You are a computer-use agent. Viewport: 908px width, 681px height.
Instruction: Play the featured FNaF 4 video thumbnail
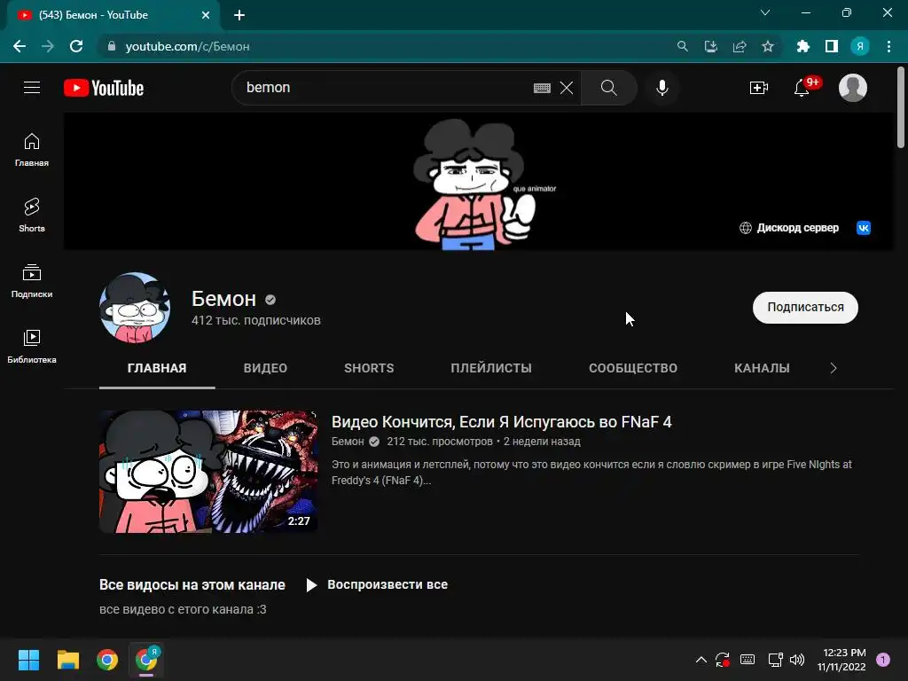coord(208,472)
